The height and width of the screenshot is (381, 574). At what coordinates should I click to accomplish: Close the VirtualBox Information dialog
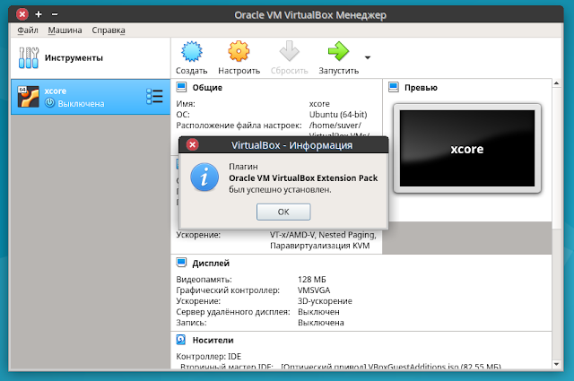coord(193,145)
